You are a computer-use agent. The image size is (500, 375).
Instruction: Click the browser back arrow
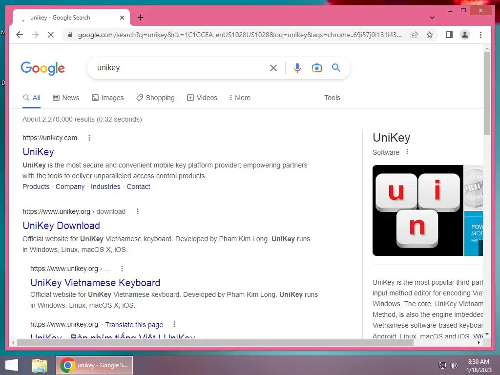(x=20, y=35)
